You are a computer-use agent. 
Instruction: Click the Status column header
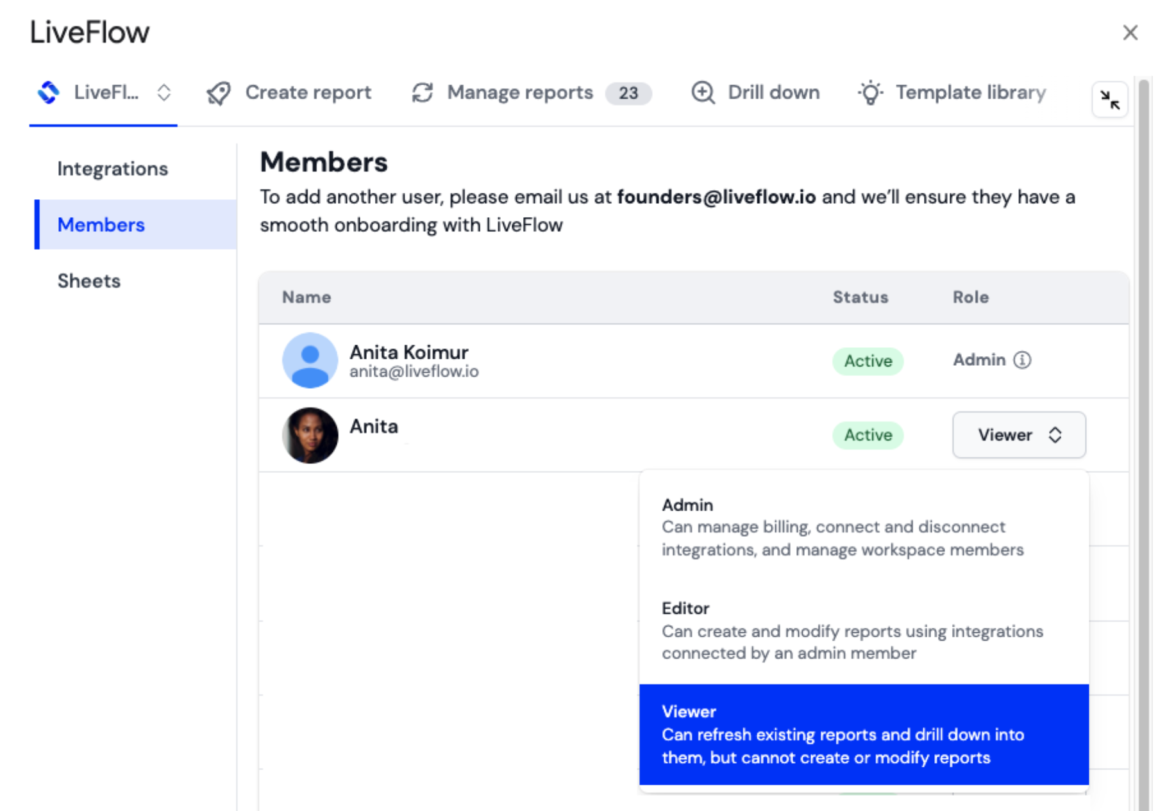click(861, 297)
